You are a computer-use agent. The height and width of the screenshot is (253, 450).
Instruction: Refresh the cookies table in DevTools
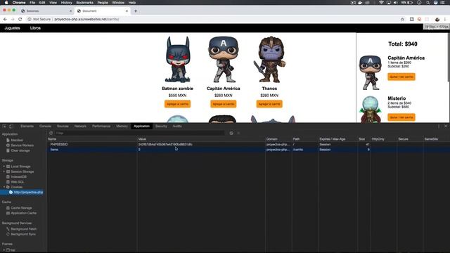pos(51,133)
